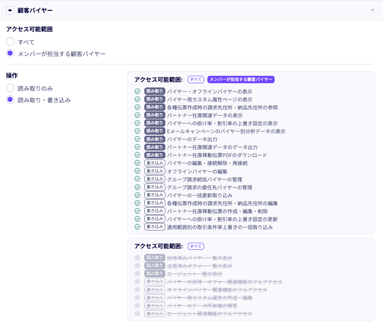Click the checkmark icon beside オフラインバイヤーの編集
The image size is (383, 325).
click(137, 171)
